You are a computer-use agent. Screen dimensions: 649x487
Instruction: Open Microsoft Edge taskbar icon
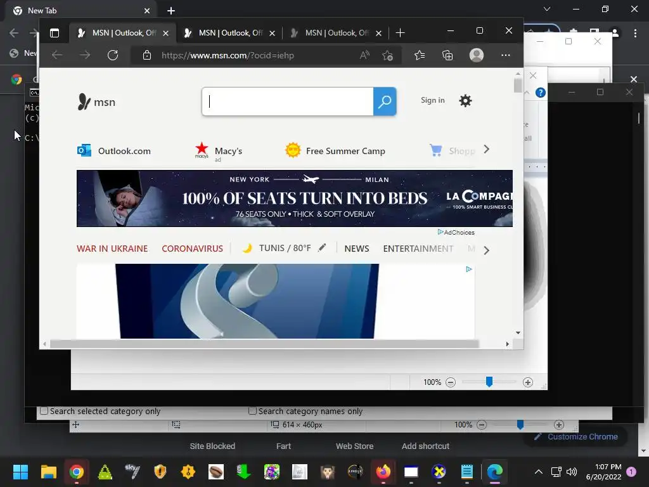(x=494, y=472)
